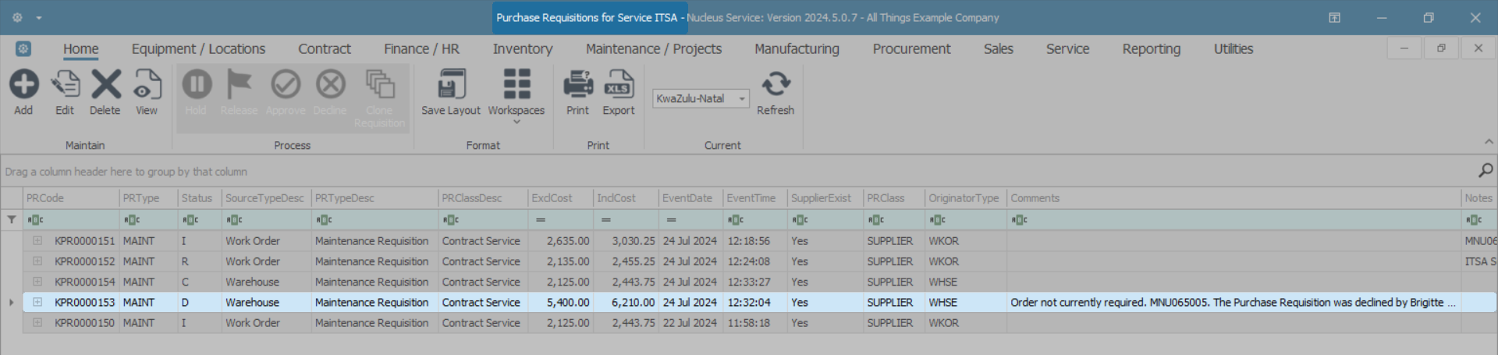The image size is (1498, 355).
Task: Click the Edit requisition icon
Action: (65, 85)
